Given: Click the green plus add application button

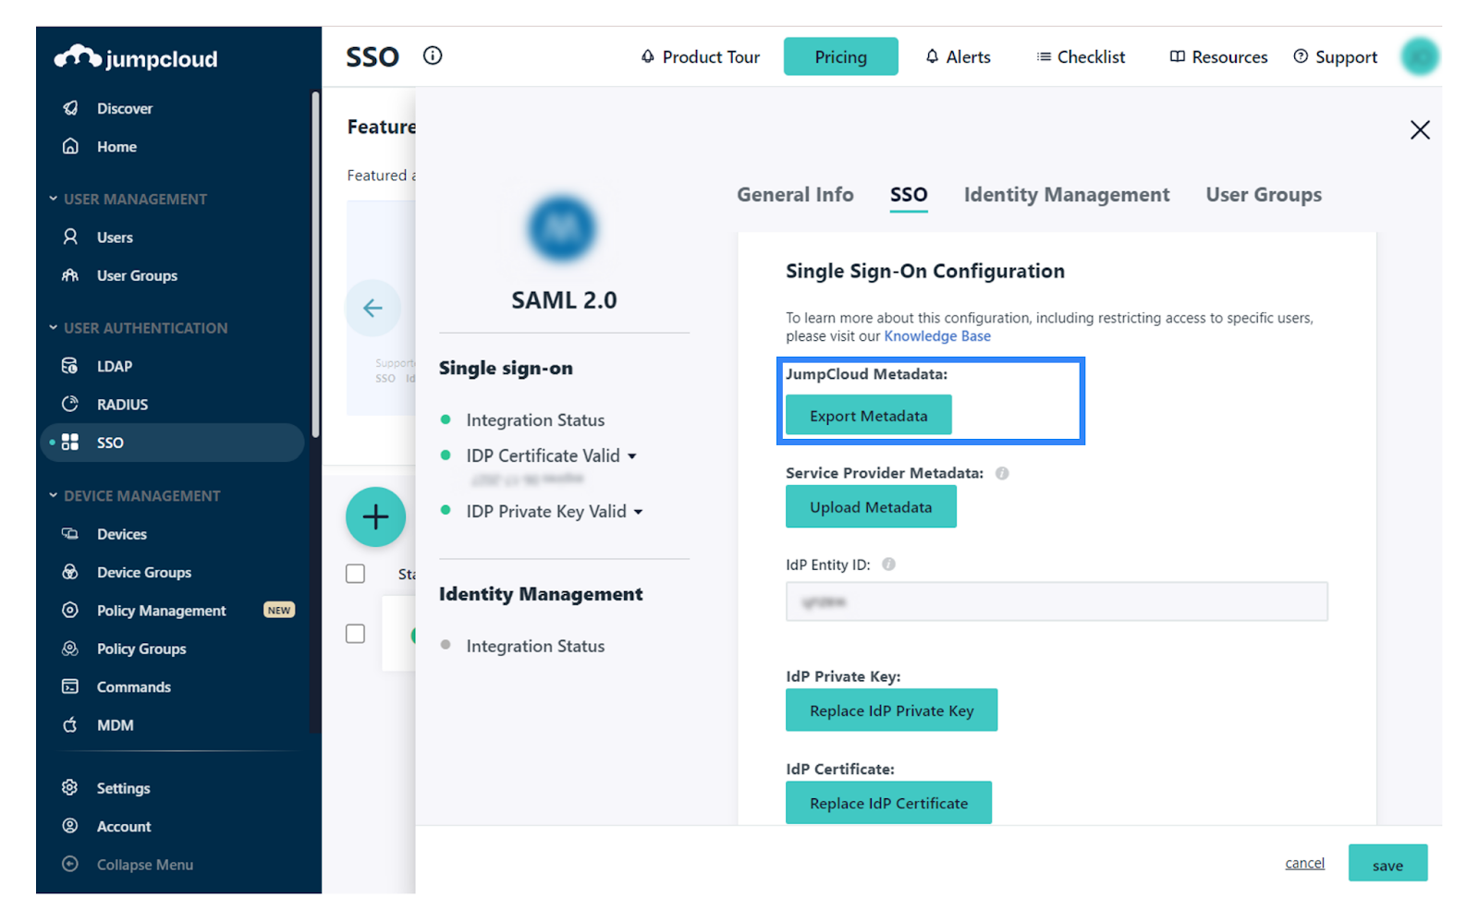Looking at the screenshot, I should pos(375,516).
